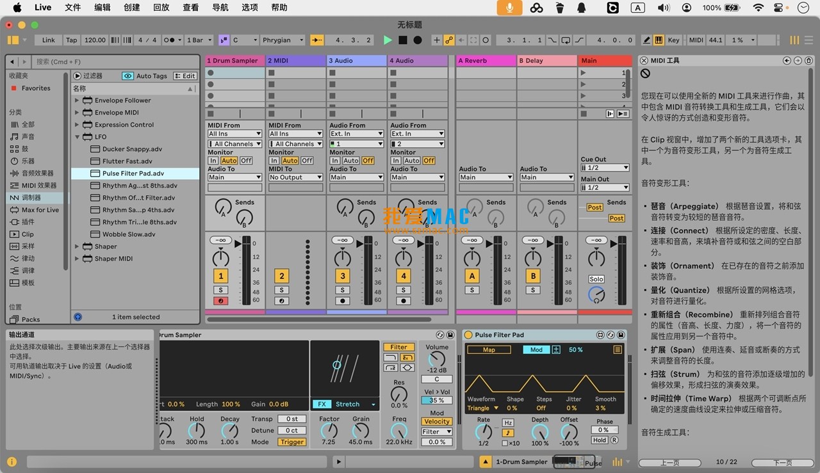Open the 过滤器 filter disclosure

pyautogui.click(x=78, y=76)
